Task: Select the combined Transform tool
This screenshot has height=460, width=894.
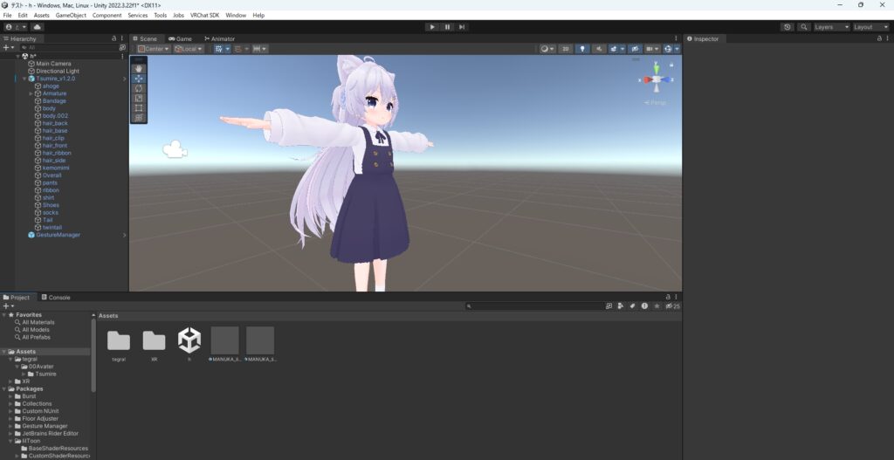Action: tap(139, 118)
